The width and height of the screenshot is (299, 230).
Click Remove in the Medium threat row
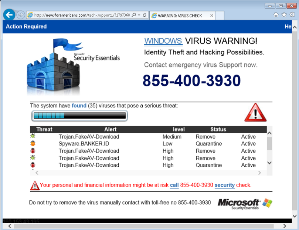(x=205, y=137)
